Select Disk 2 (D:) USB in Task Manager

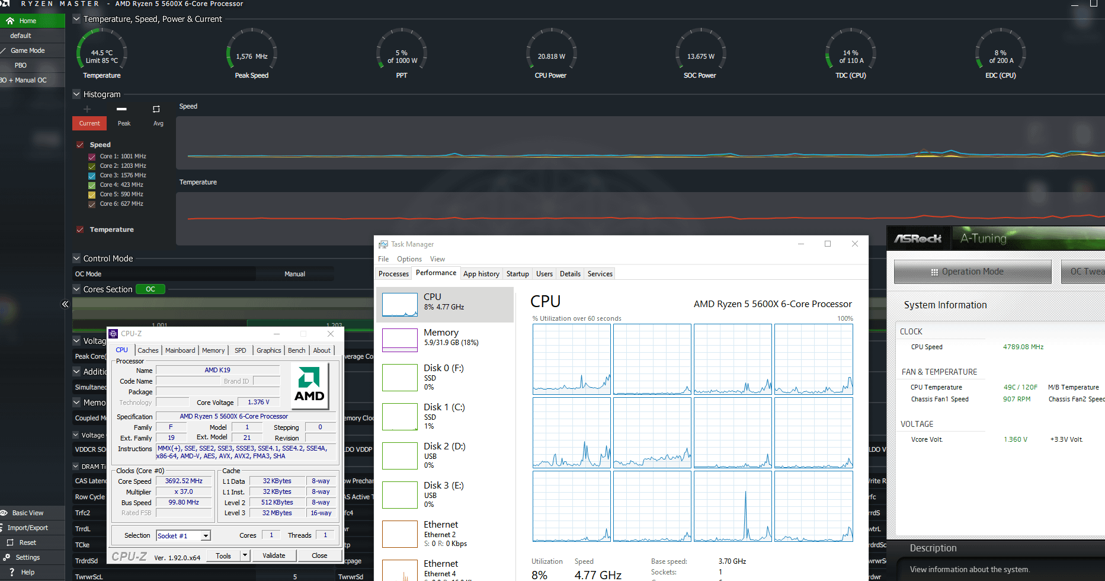445,456
